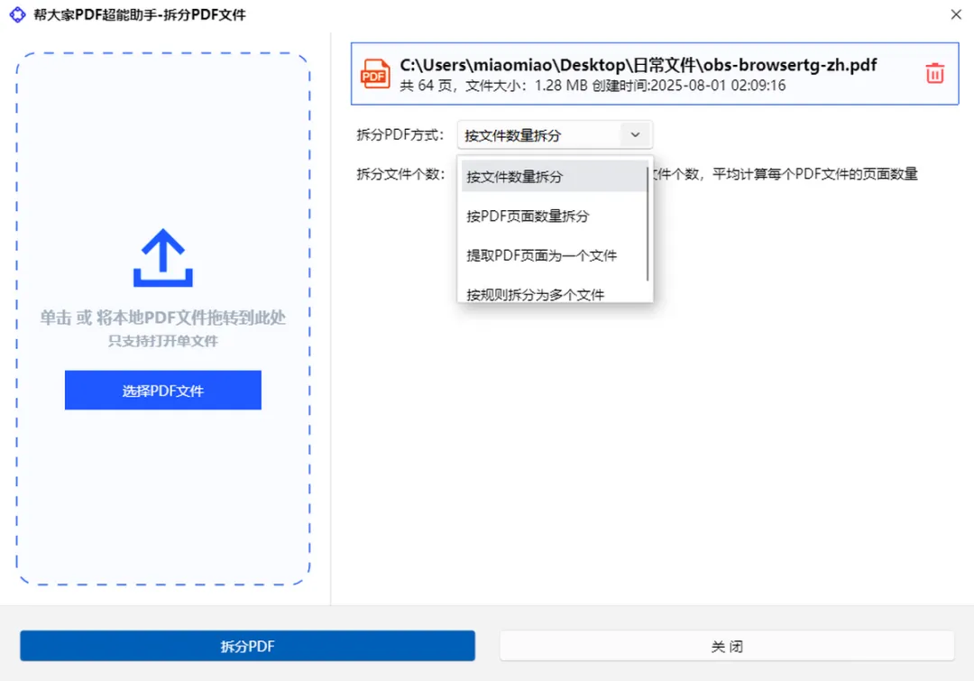Click the 选择PDF文件 button
974x681 pixels.
(162, 391)
